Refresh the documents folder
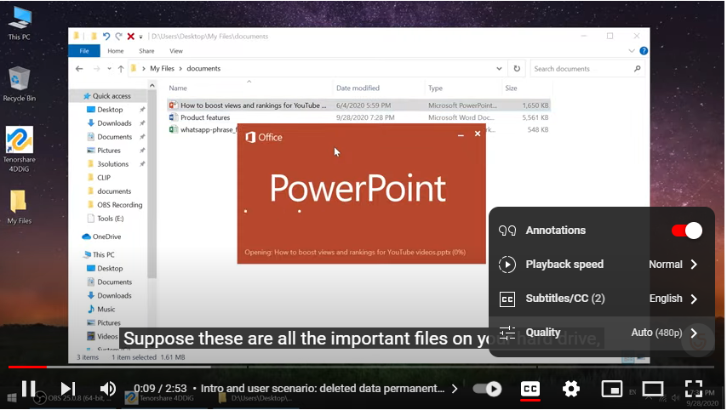The height and width of the screenshot is (410, 727). 517,69
